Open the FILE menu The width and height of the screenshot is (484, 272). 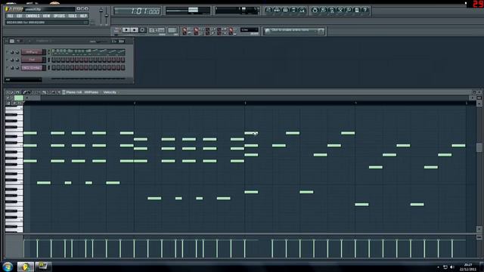11,16
